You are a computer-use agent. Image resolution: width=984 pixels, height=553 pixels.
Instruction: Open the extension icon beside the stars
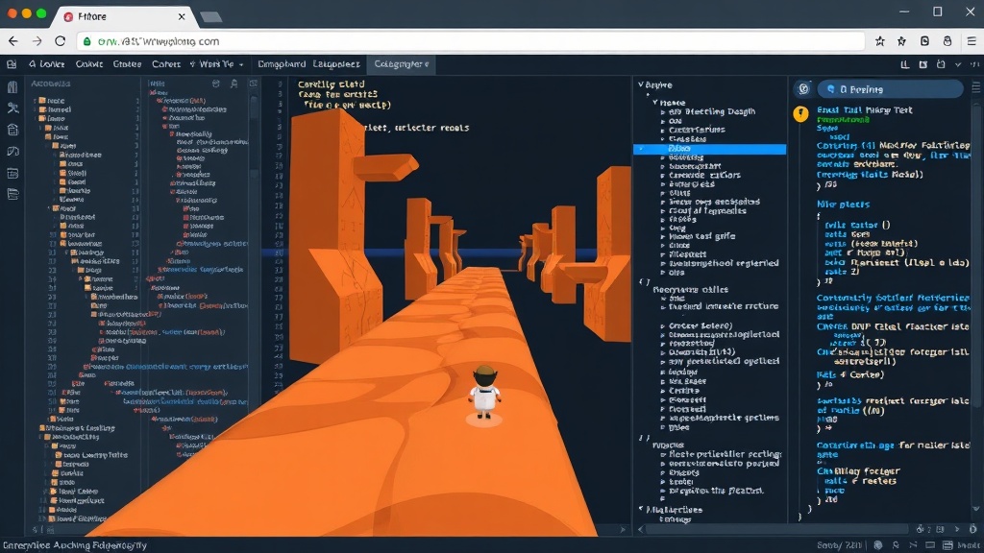click(x=924, y=41)
